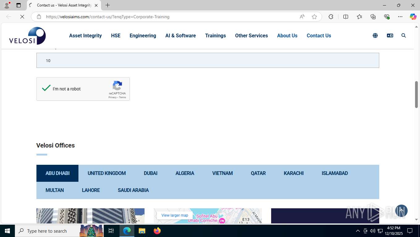This screenshot has width=420, height=237.
Task: Expand the About Us menu
Action: tap(287, 35)
